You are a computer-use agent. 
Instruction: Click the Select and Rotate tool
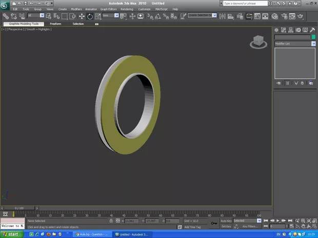point(90,16)
